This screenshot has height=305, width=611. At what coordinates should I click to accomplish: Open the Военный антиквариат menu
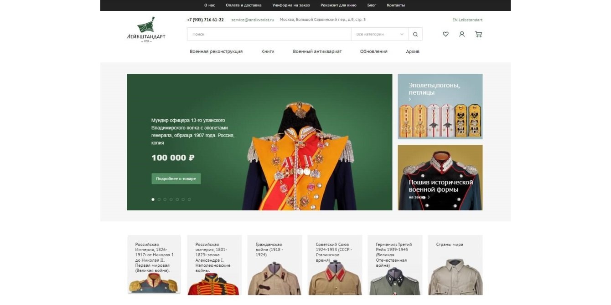(x=317, y=51)
